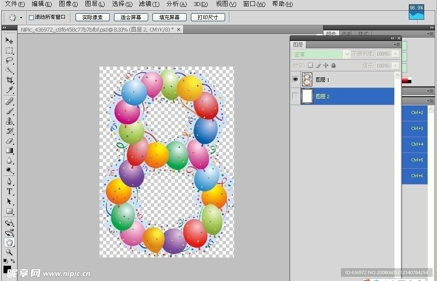Select the Hand tool in toolbox
Screen dimensions: 437x281
[9, 243]
